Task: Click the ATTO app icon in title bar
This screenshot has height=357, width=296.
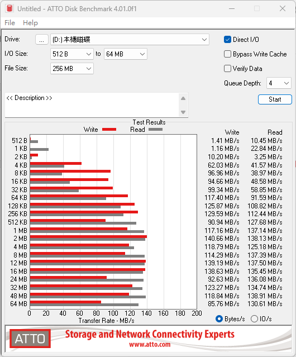Action: pyautogui.click(x=9, y=8)
